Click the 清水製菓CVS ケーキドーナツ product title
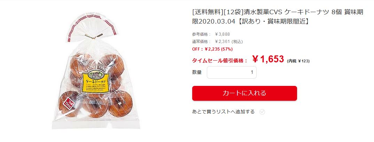Viewport: 374px width, 142px height. pos(278,17)
